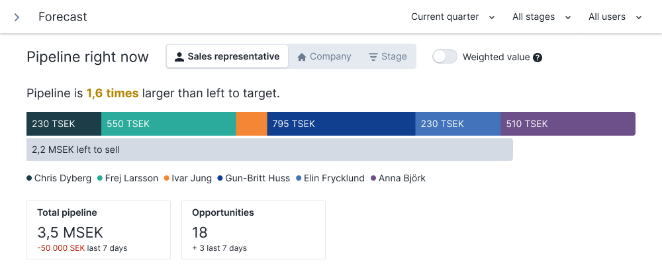
Task: Toggle the Weighted value switch
Action: click(445, 56)
